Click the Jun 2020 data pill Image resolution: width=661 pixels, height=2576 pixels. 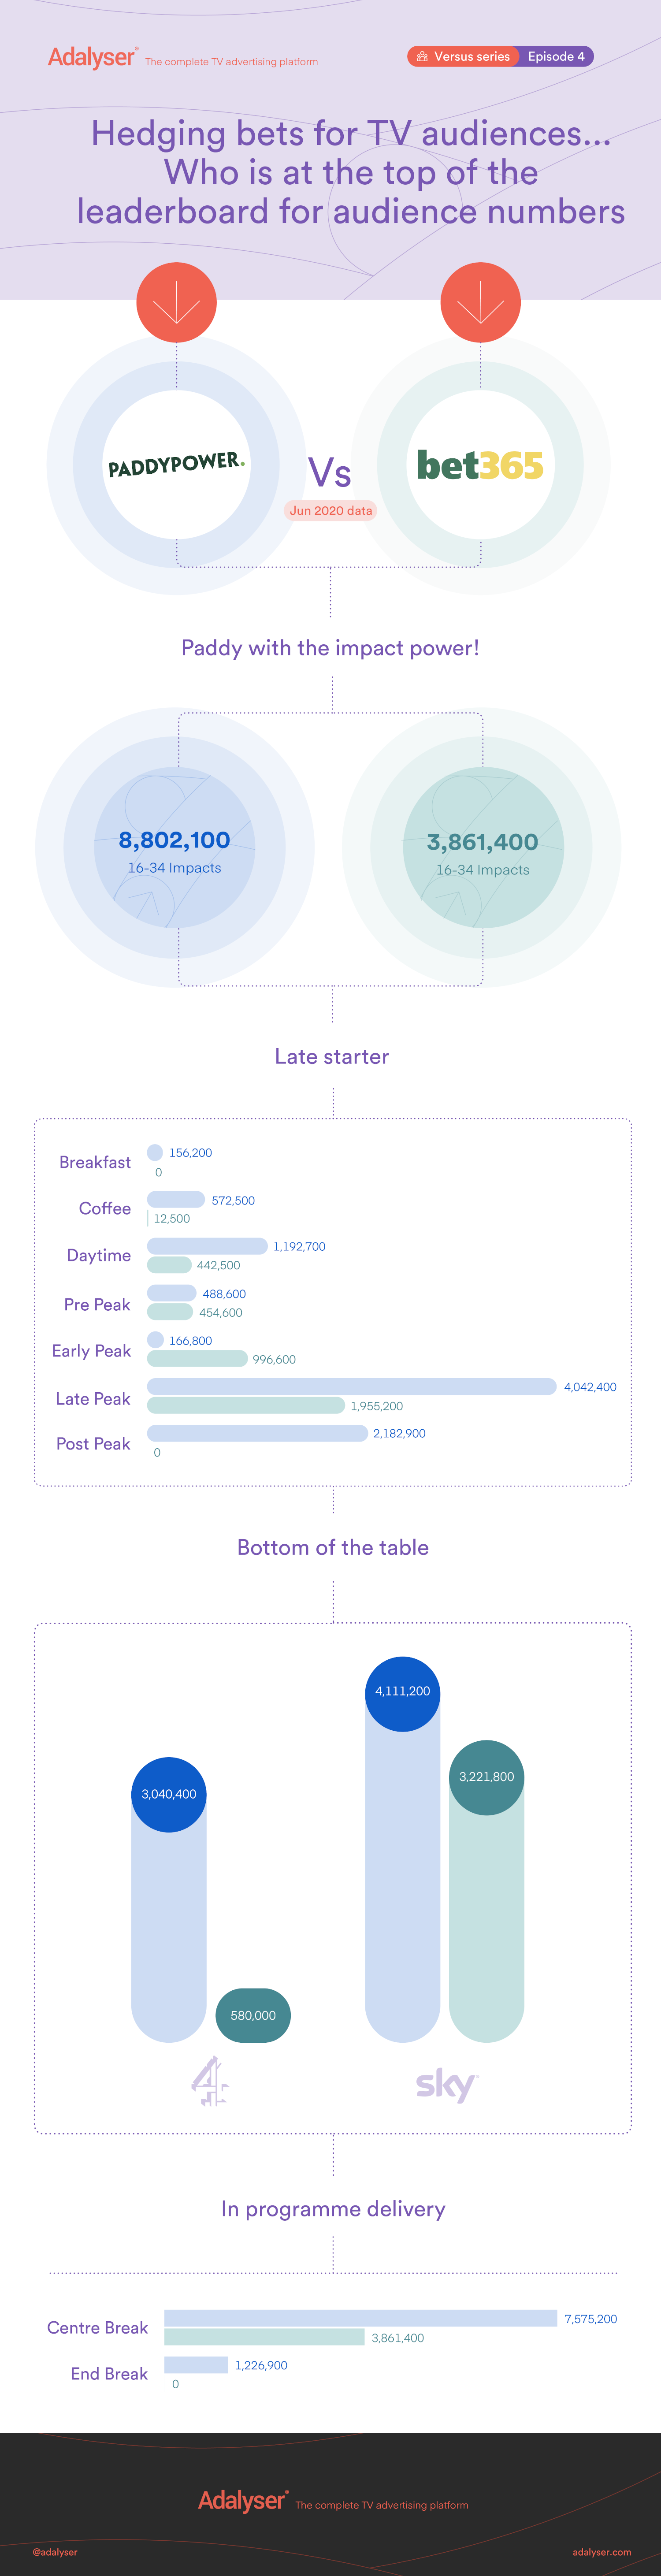[x=331, y=511]
